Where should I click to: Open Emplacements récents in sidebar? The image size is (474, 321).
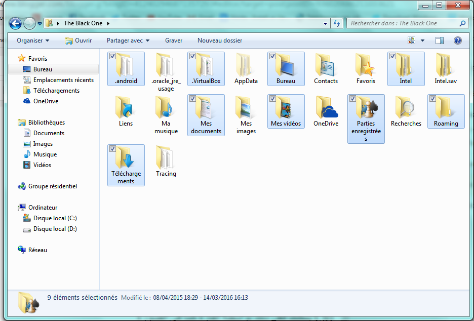tap(58, 80)
